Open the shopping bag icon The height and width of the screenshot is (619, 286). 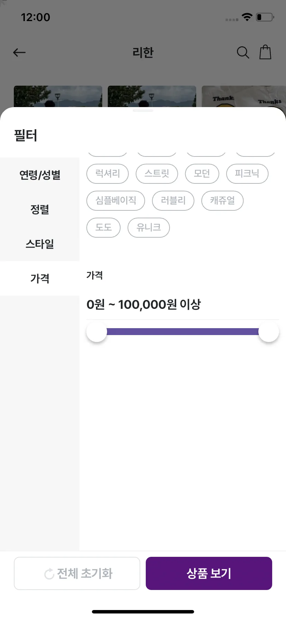265,52
